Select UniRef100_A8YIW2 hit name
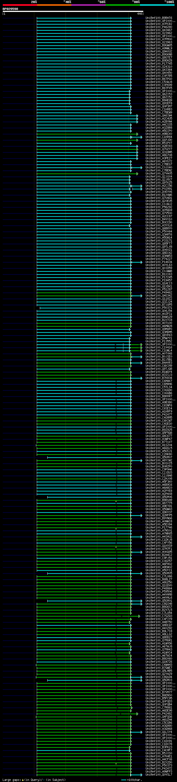 (x=159, y=460)
